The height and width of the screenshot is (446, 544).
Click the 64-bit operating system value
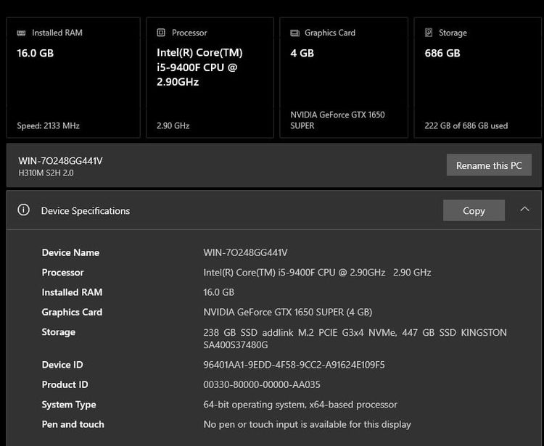[300, 404]
